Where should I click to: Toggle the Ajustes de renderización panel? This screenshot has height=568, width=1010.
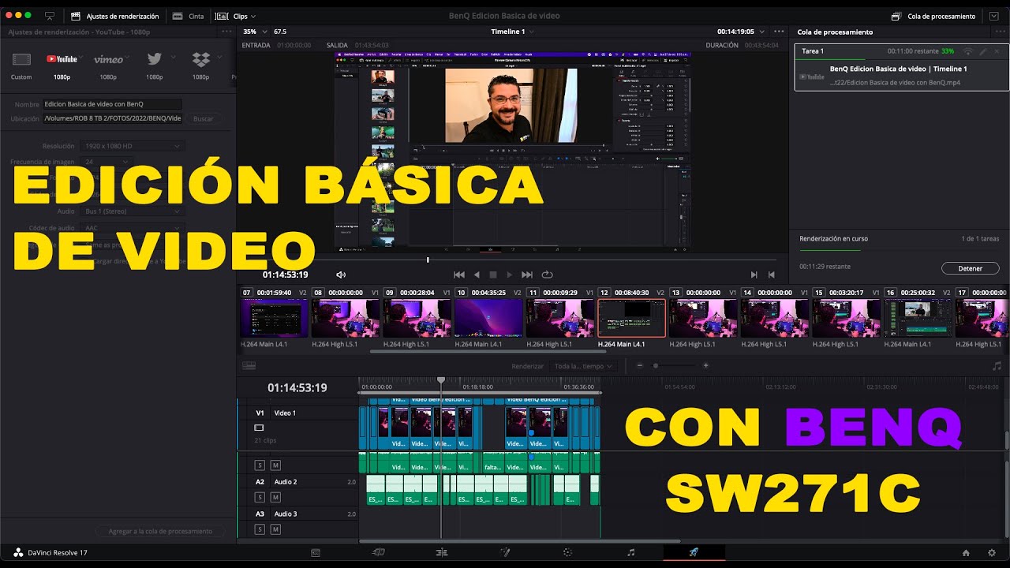[115, 16]
